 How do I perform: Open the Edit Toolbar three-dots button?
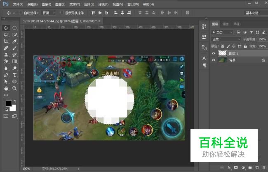pyautogui.click(x=6, y=95)
